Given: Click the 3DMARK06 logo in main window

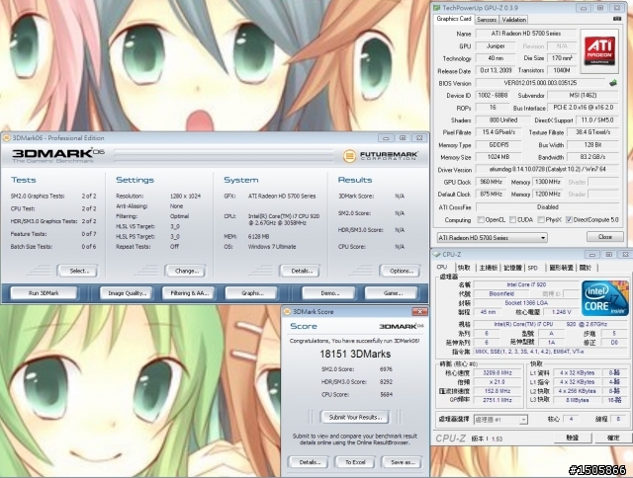Looking at the screenshot, I should (x=57, y=156).
